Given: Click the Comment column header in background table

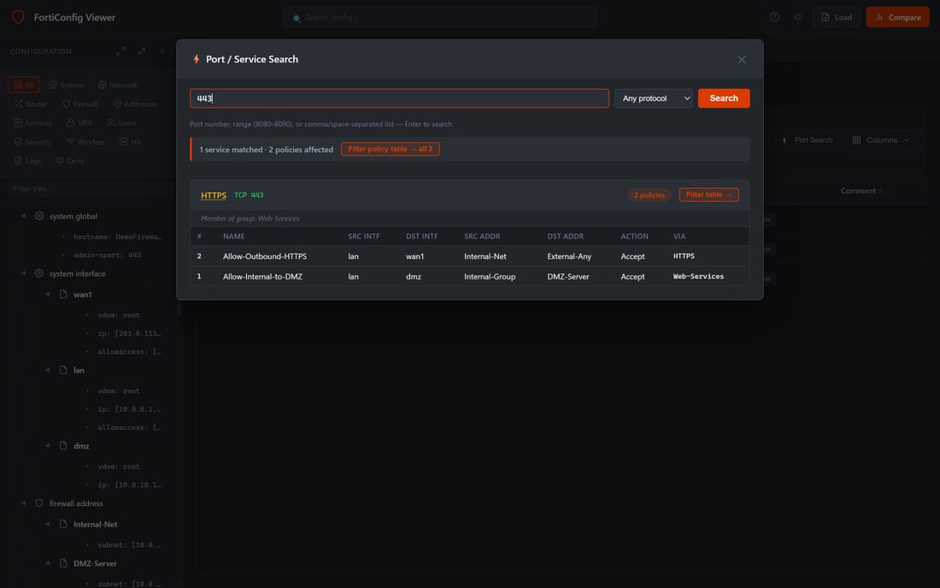Looking at the screenshot, I should click(x=861, y=191).
